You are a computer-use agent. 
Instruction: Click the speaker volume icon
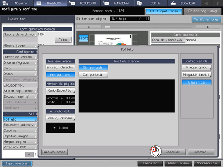(x=207, y=3)
